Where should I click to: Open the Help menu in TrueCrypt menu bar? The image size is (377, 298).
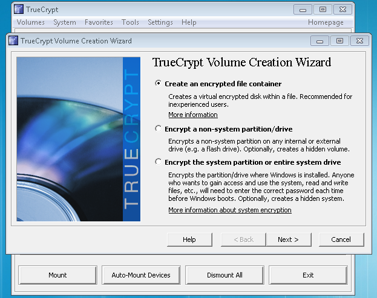(189, 22)
